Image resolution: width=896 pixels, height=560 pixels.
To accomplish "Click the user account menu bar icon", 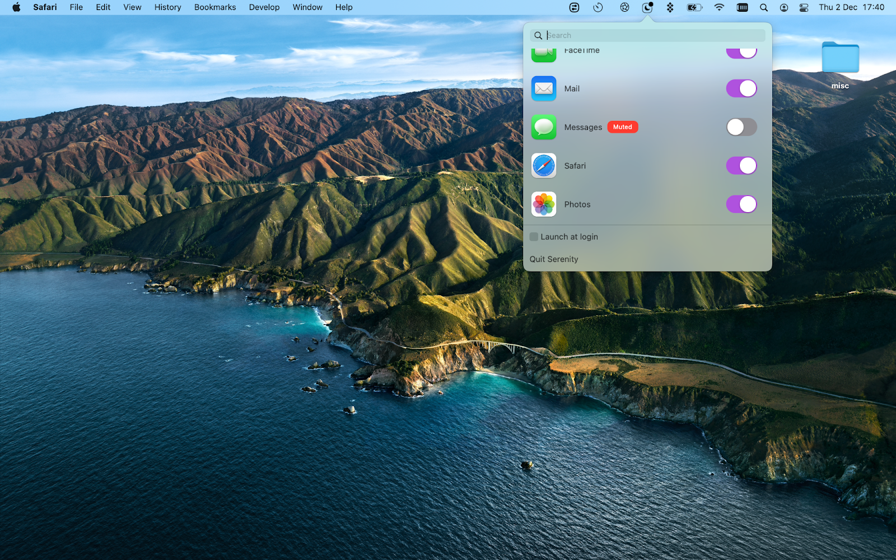I will point(784,7).
